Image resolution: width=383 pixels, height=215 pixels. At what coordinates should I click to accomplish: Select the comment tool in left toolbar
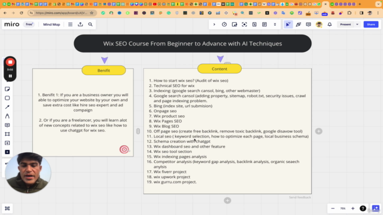point(7,125)
